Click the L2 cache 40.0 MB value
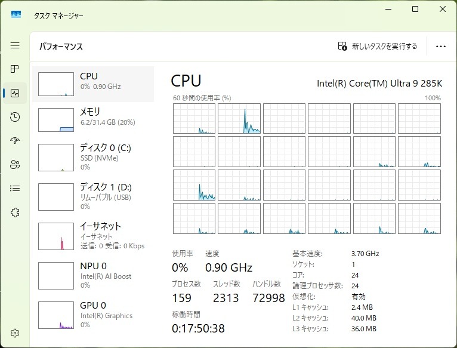This screenshot has width=457, height=348. (364, 318)
